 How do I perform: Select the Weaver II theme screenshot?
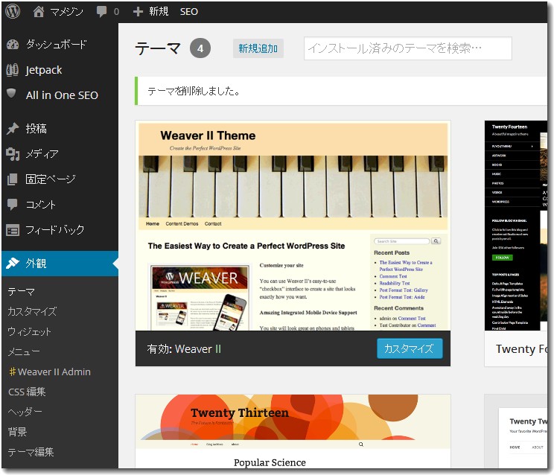point(293,226)
